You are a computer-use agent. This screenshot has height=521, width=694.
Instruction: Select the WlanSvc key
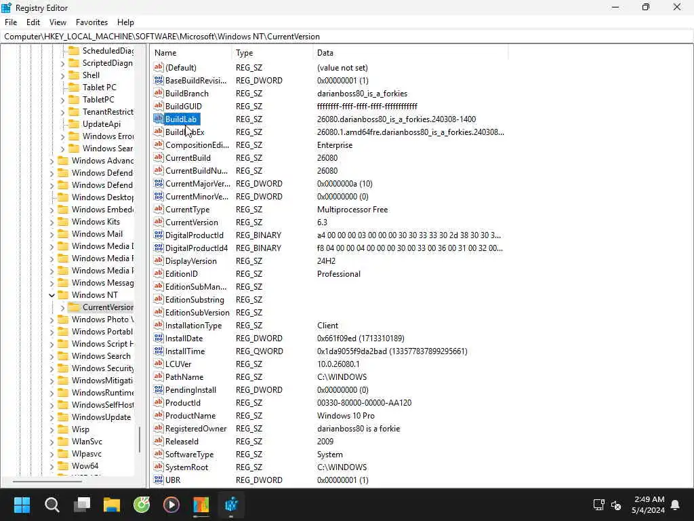87,441
